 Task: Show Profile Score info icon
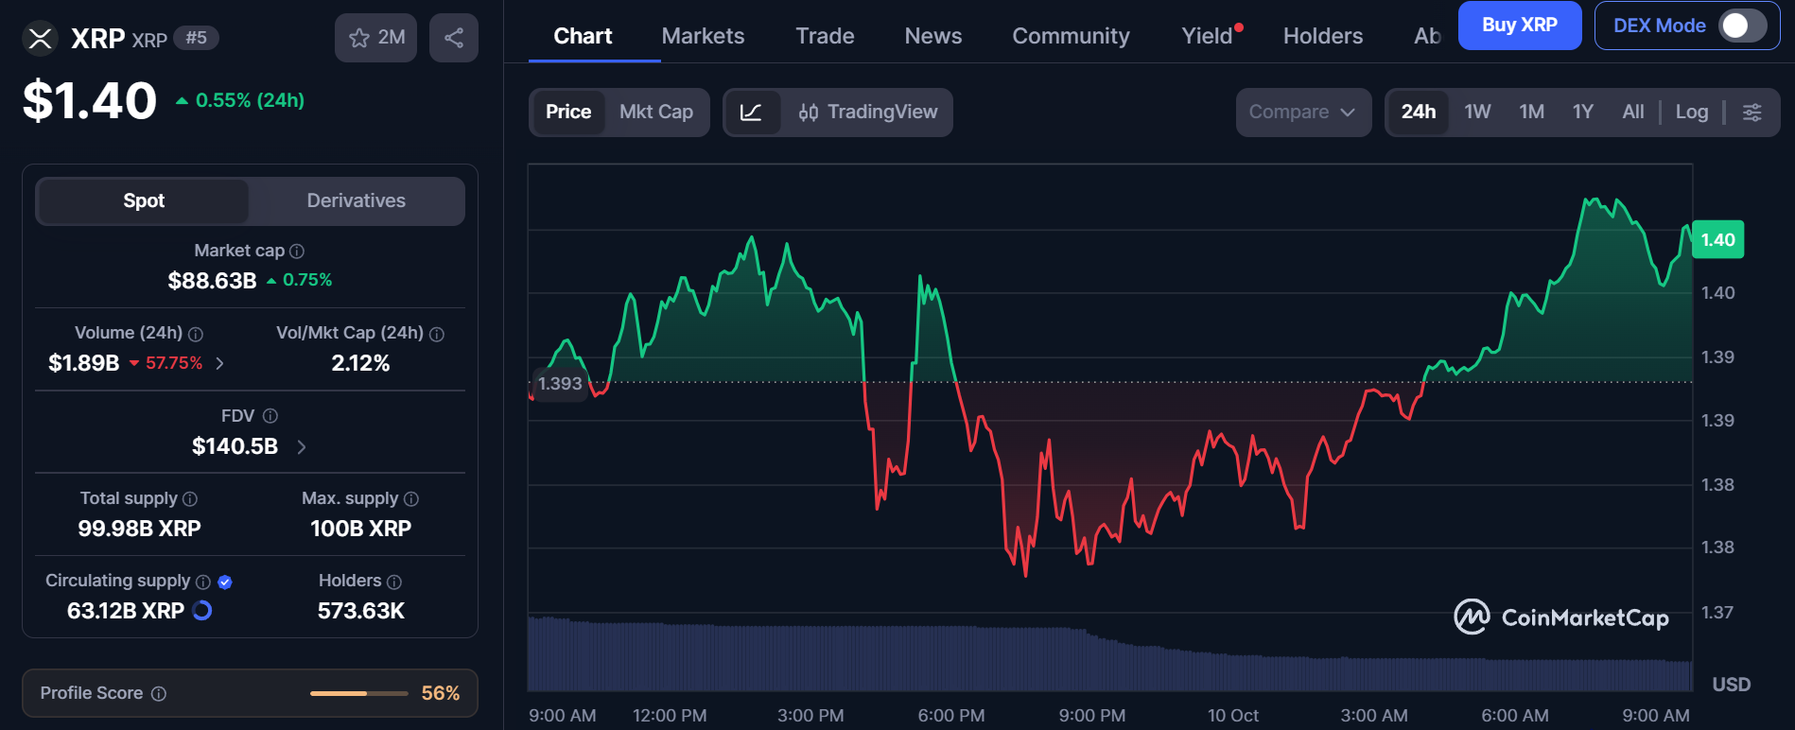tap(159, 694)
